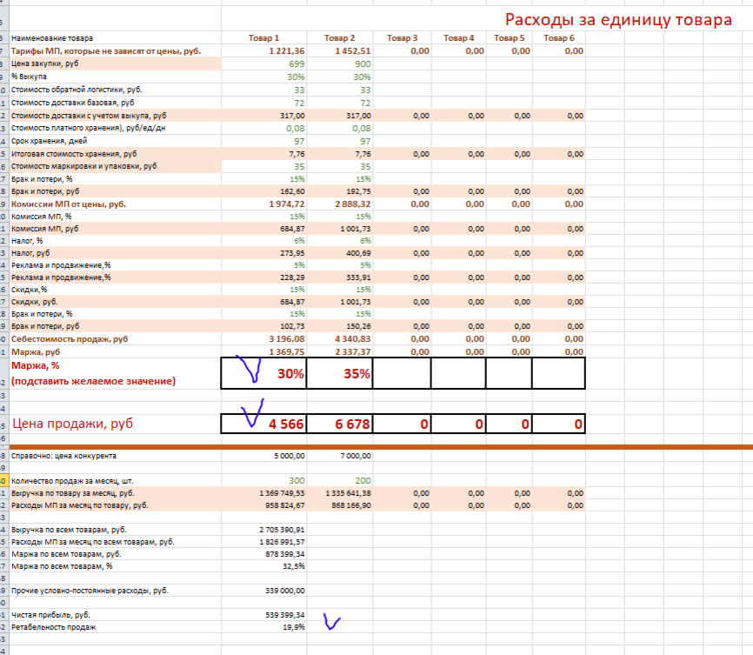Click the 'Наименование товара' header cell

(52, 38)
